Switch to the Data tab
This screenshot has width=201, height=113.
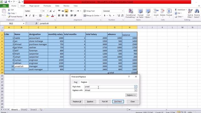tap(57, 6)
